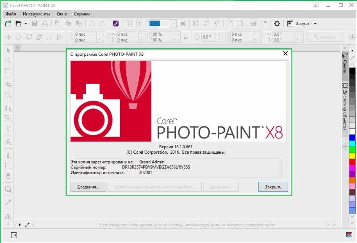Select the Crop tool
357x243 pixels.
click(x=8, y=84)
